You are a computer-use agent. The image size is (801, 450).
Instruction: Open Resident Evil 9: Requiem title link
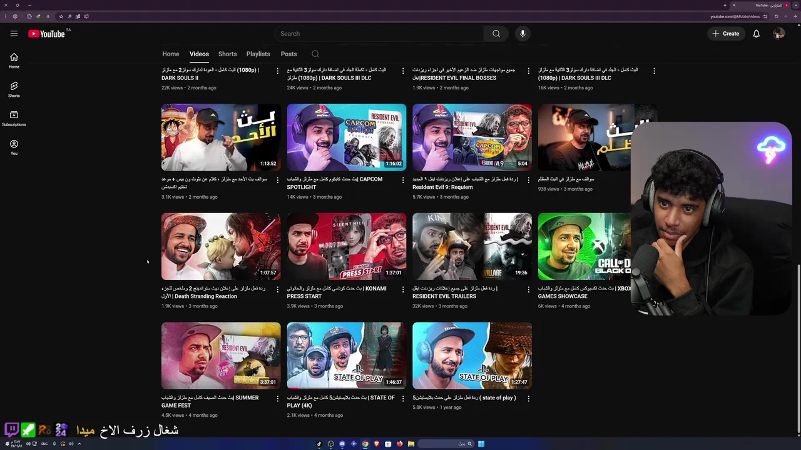point(465,183)
